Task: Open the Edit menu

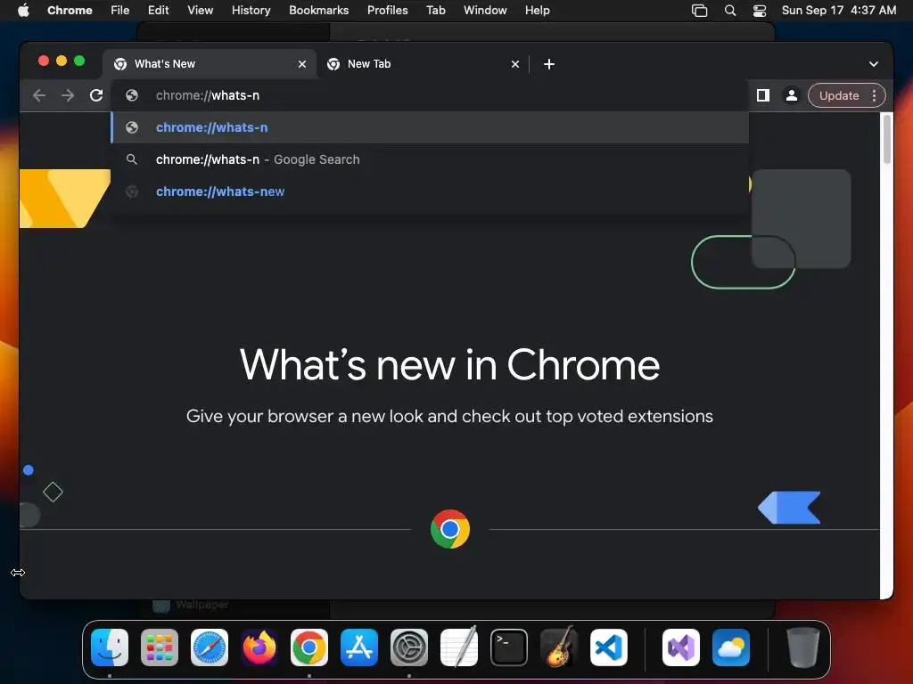Action: pyautogui.click(x=158, y=11)
